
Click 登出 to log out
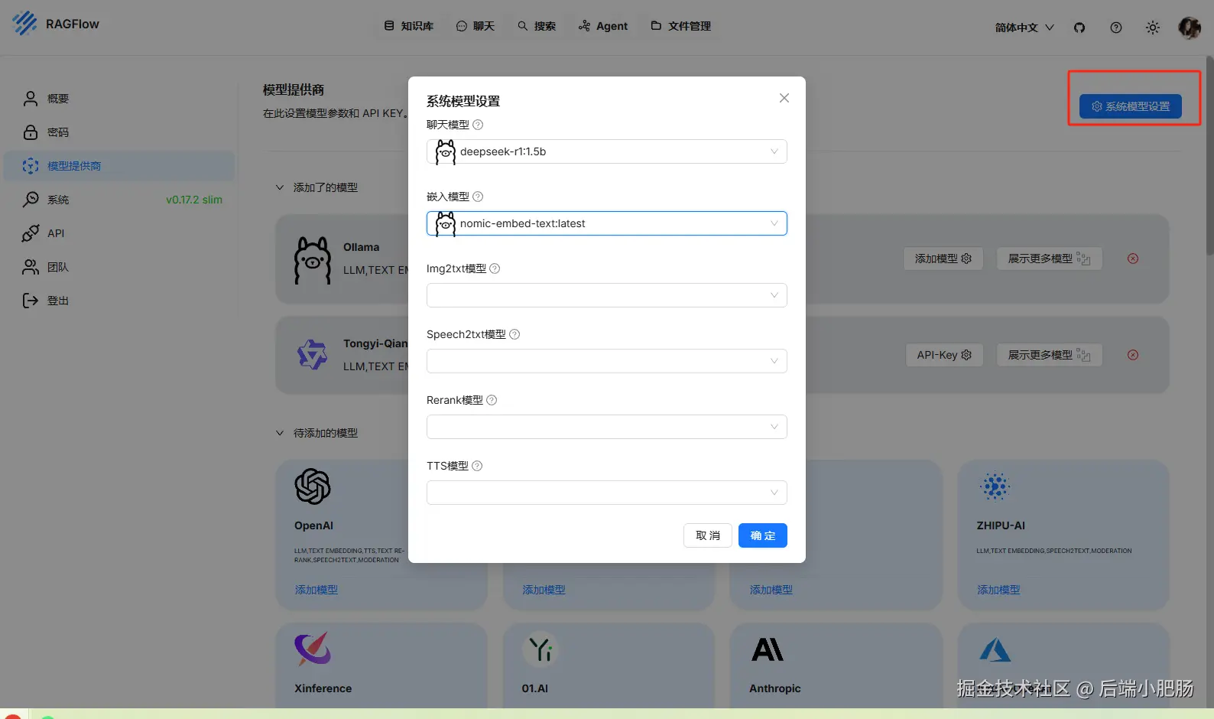click(x=119, y=301)
